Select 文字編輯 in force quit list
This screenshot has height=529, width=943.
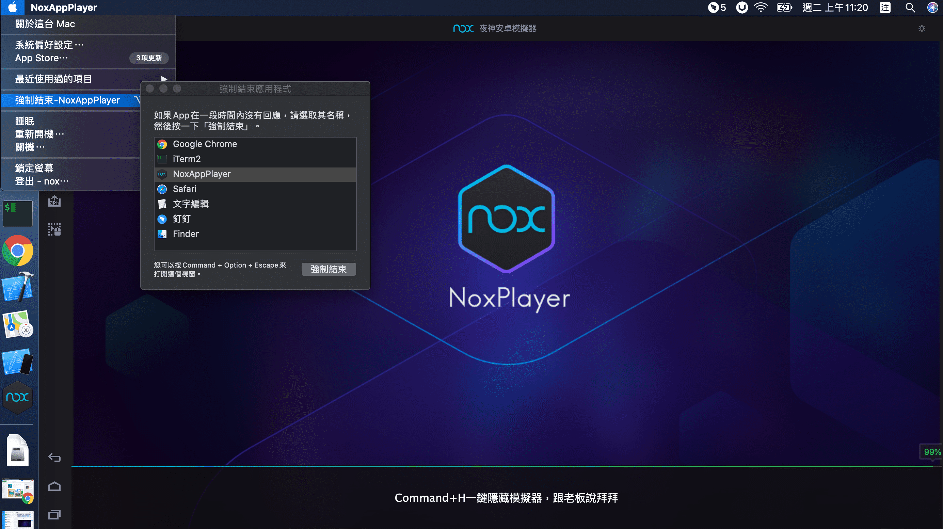255,204
